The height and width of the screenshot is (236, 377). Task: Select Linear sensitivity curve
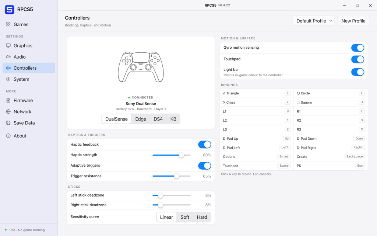[x=166, y=217]
